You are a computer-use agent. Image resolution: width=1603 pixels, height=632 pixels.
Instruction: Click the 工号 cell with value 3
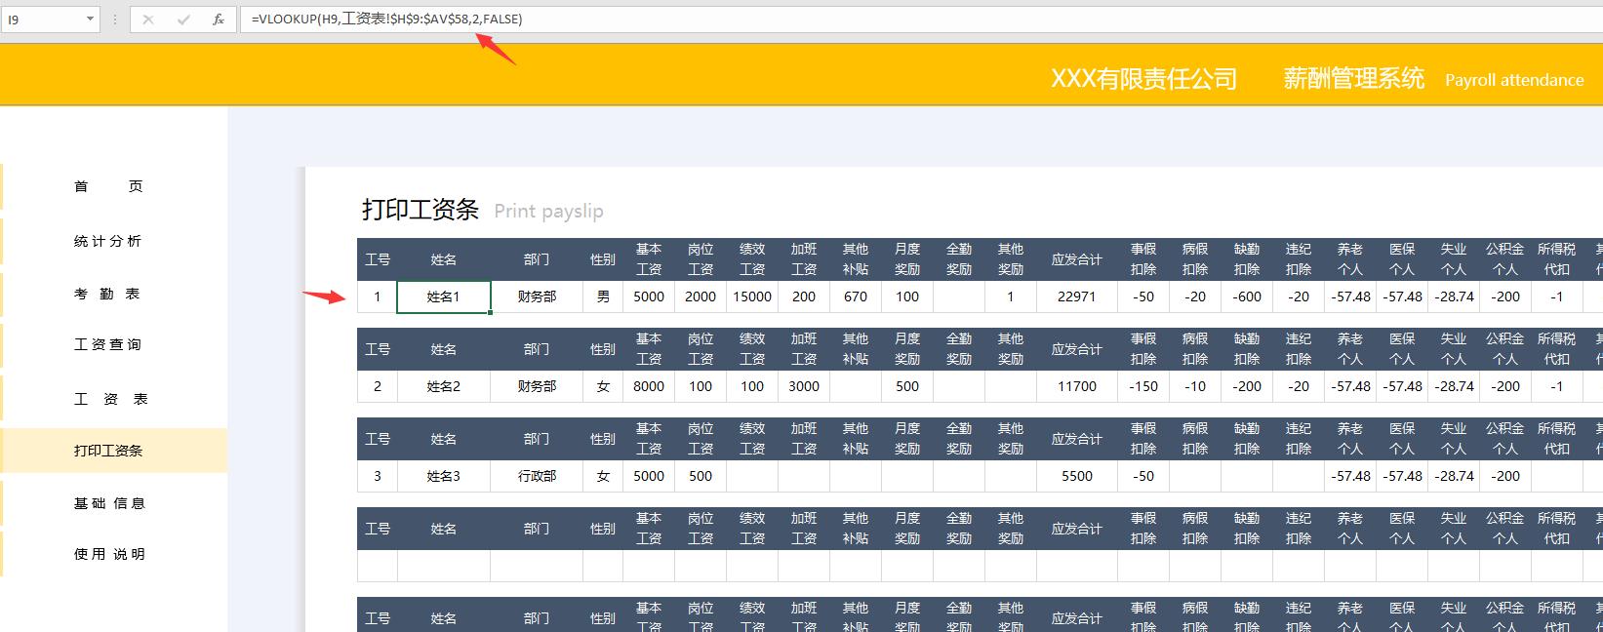point(378,476)
